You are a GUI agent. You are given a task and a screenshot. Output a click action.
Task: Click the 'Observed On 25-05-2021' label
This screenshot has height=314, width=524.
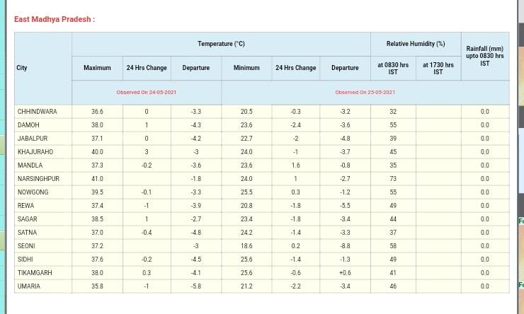tap(365, 93)
